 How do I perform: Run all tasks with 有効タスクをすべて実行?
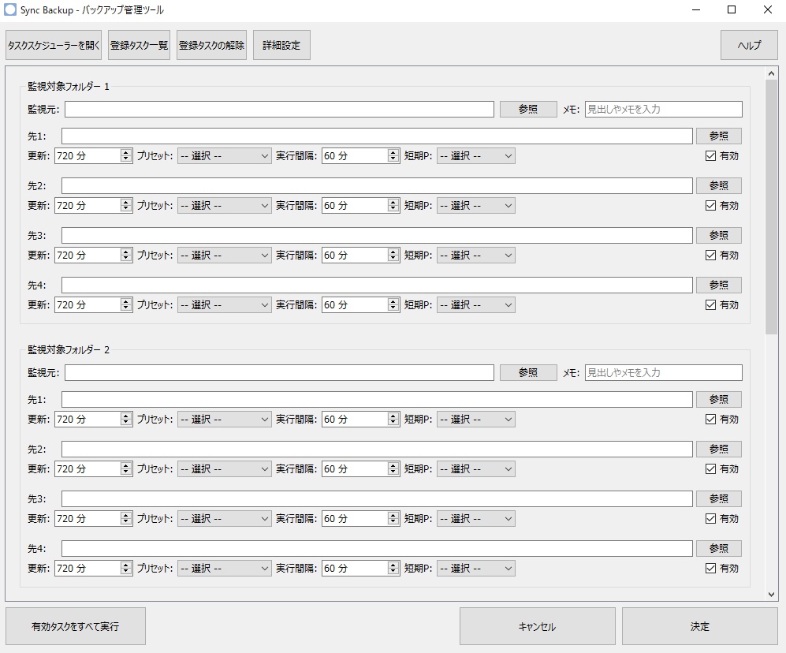click(x=76, y=625)
